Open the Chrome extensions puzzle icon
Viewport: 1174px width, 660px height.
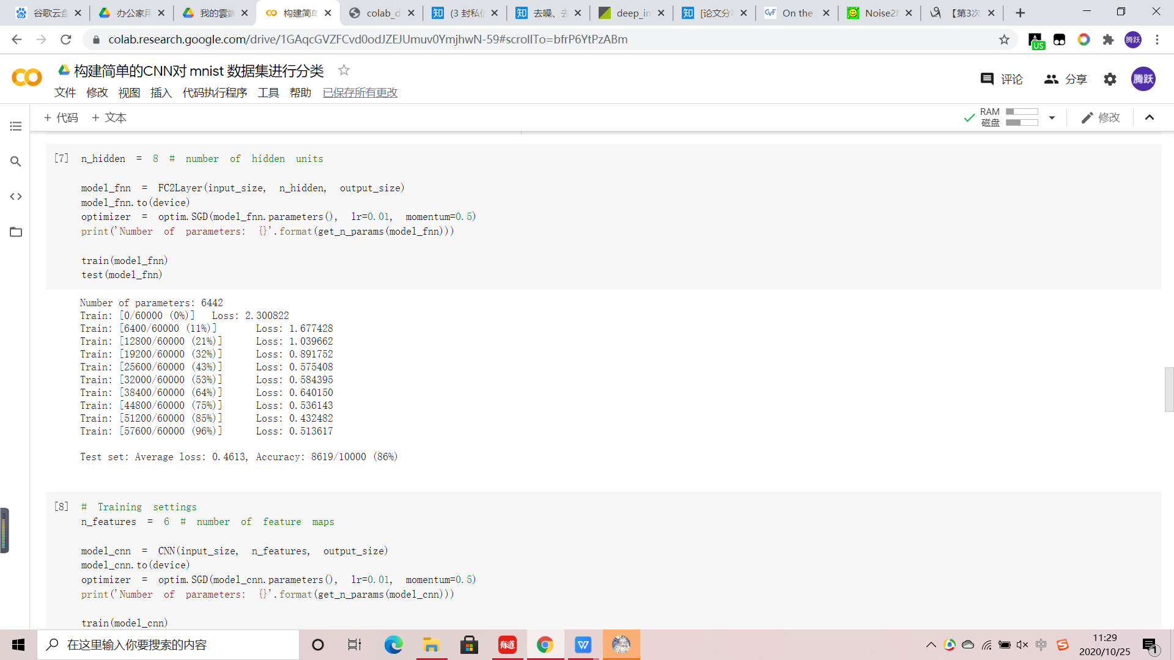pos(1108,40)
